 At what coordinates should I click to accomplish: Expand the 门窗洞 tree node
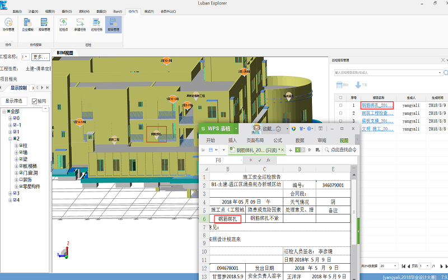pos(17,173)
